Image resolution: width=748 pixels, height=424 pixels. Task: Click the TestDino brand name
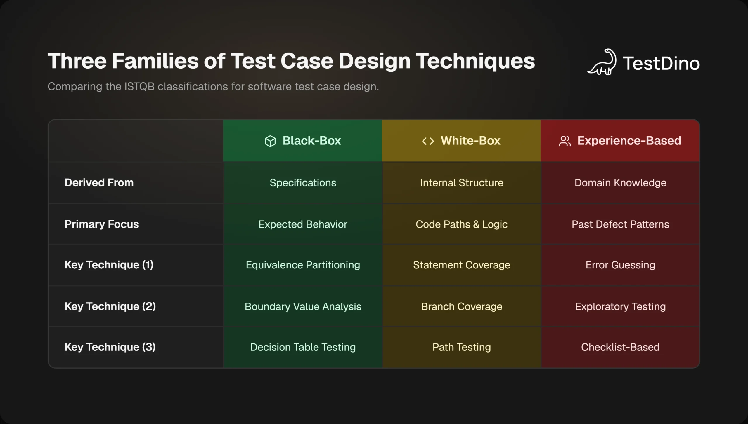[x=661, y=63]
